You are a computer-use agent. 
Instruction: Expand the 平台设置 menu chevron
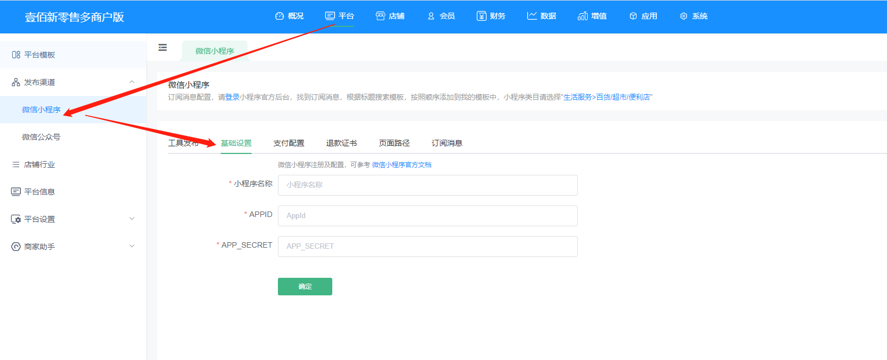coord(132,219)
